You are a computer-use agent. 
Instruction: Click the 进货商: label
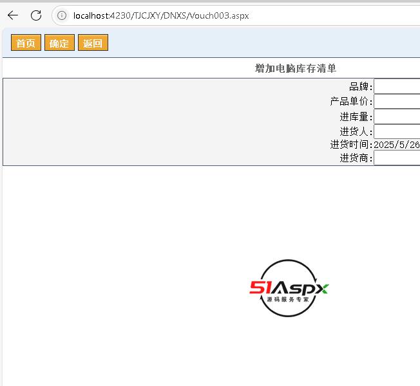tap(356, 158)
